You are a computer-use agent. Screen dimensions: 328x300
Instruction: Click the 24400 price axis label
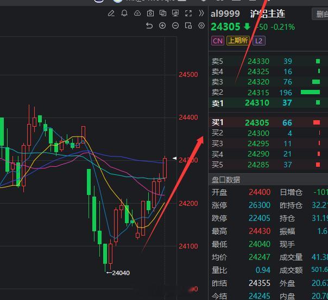188,118
